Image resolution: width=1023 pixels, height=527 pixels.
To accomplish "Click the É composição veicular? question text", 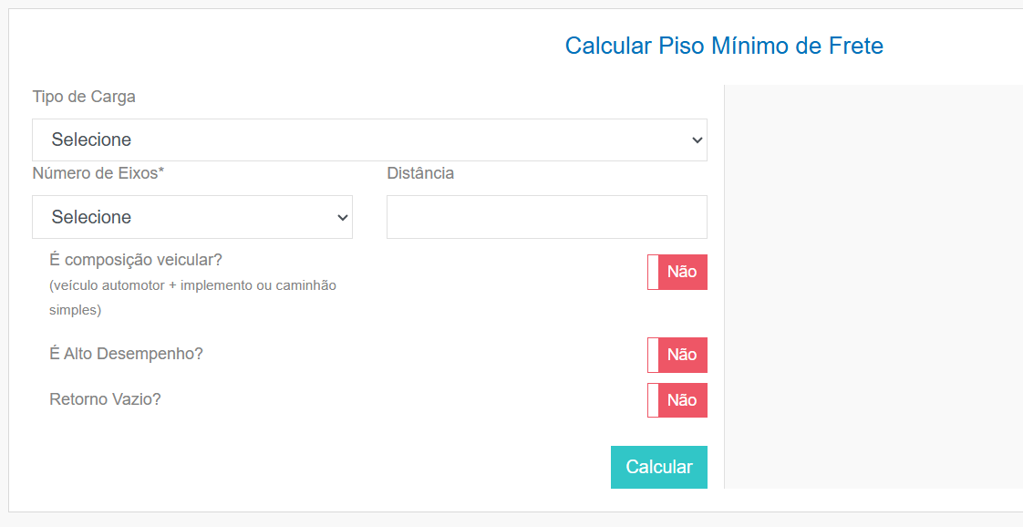I will 136,260.
